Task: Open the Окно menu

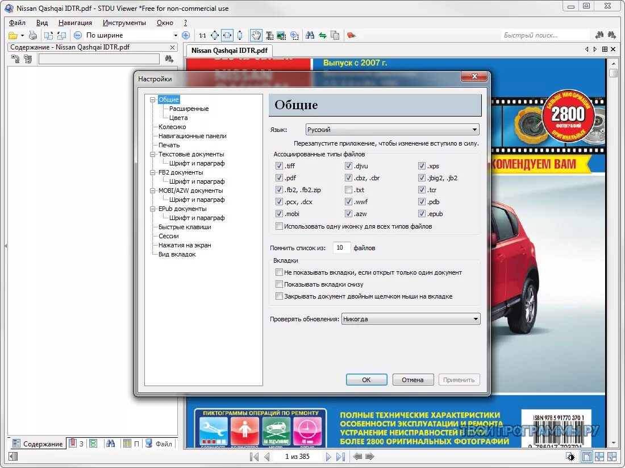Action: tap(165, 23)
